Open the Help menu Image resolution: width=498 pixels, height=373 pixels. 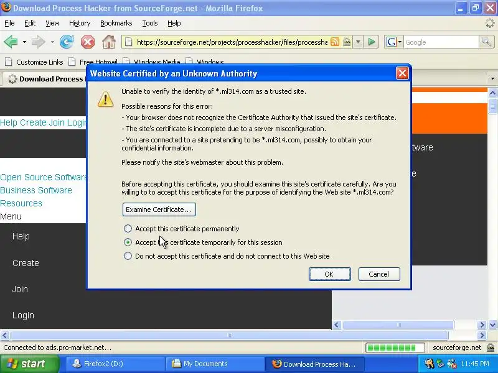click(174, 23)
